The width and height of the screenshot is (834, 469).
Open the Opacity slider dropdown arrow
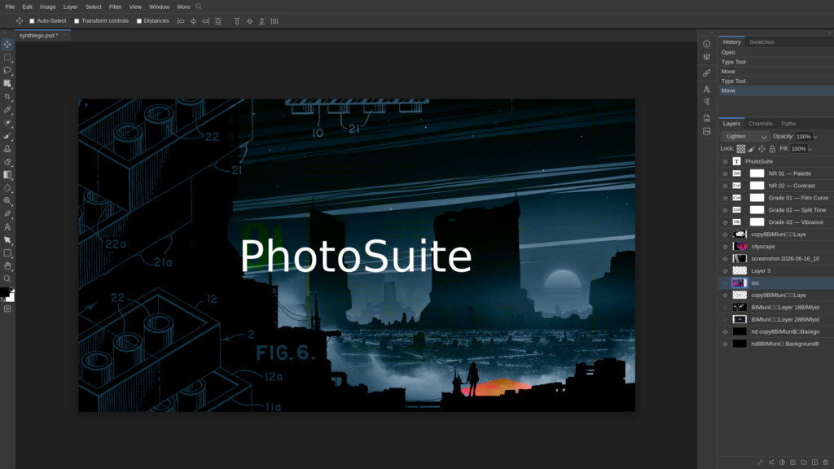point(815,137)
